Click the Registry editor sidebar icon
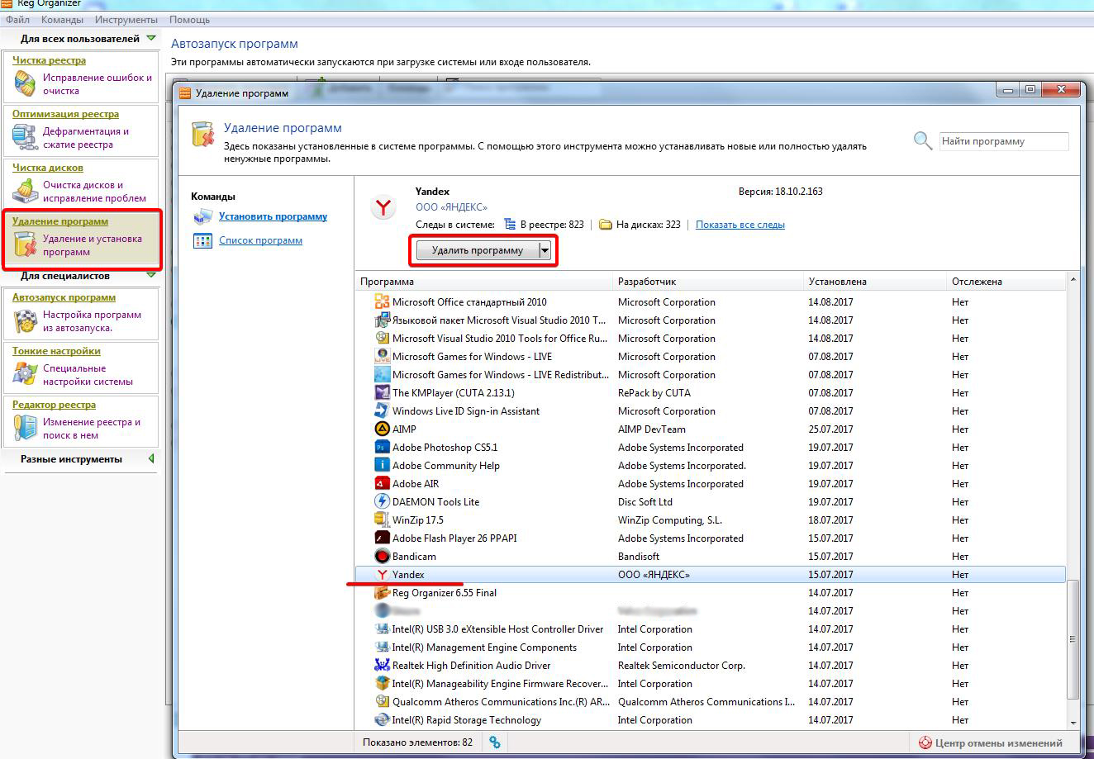Image resolution: width=1094 pixels, height=759 pixels. click(26, 429)
